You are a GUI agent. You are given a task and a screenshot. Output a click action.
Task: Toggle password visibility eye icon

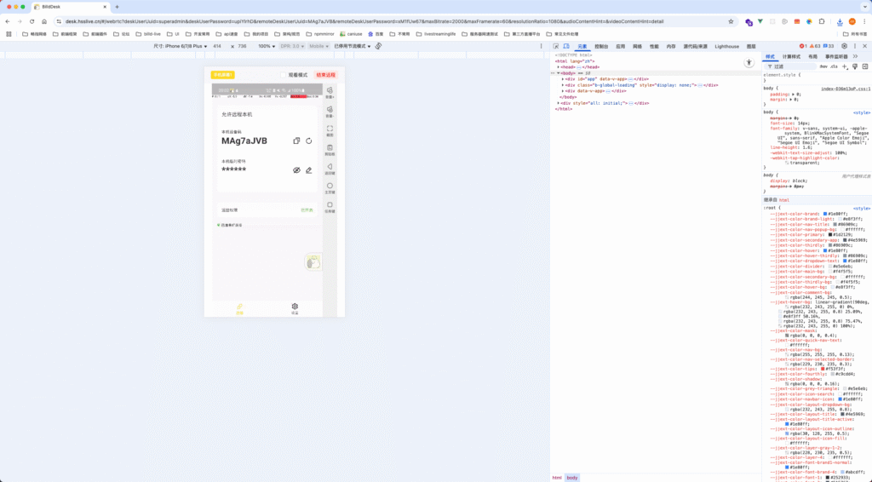coord(296,170)
